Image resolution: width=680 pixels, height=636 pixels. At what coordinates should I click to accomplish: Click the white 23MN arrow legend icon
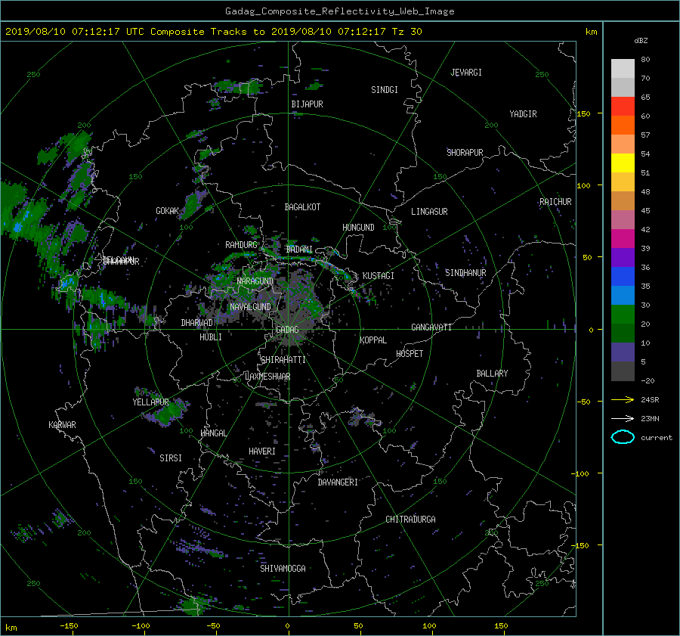[623, 418]
